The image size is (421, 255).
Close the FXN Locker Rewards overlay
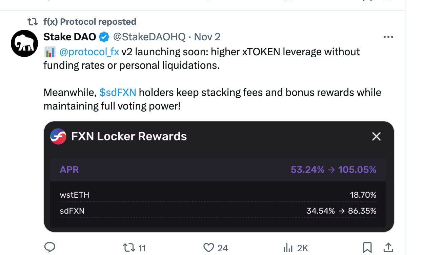(376, 136)
